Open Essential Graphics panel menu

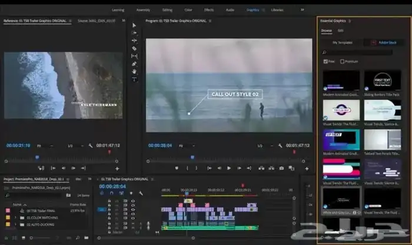tap(350, 21)
